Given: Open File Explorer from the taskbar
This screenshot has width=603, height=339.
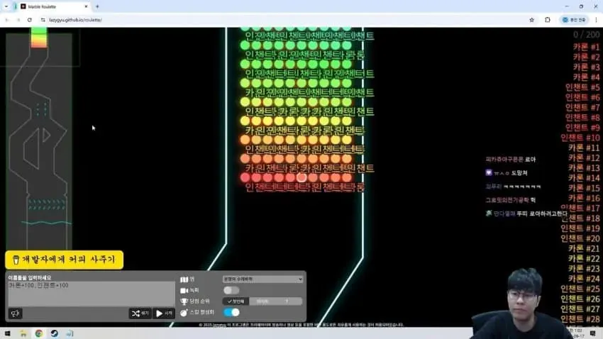Looking at the screenshot, I should point(23,333).
